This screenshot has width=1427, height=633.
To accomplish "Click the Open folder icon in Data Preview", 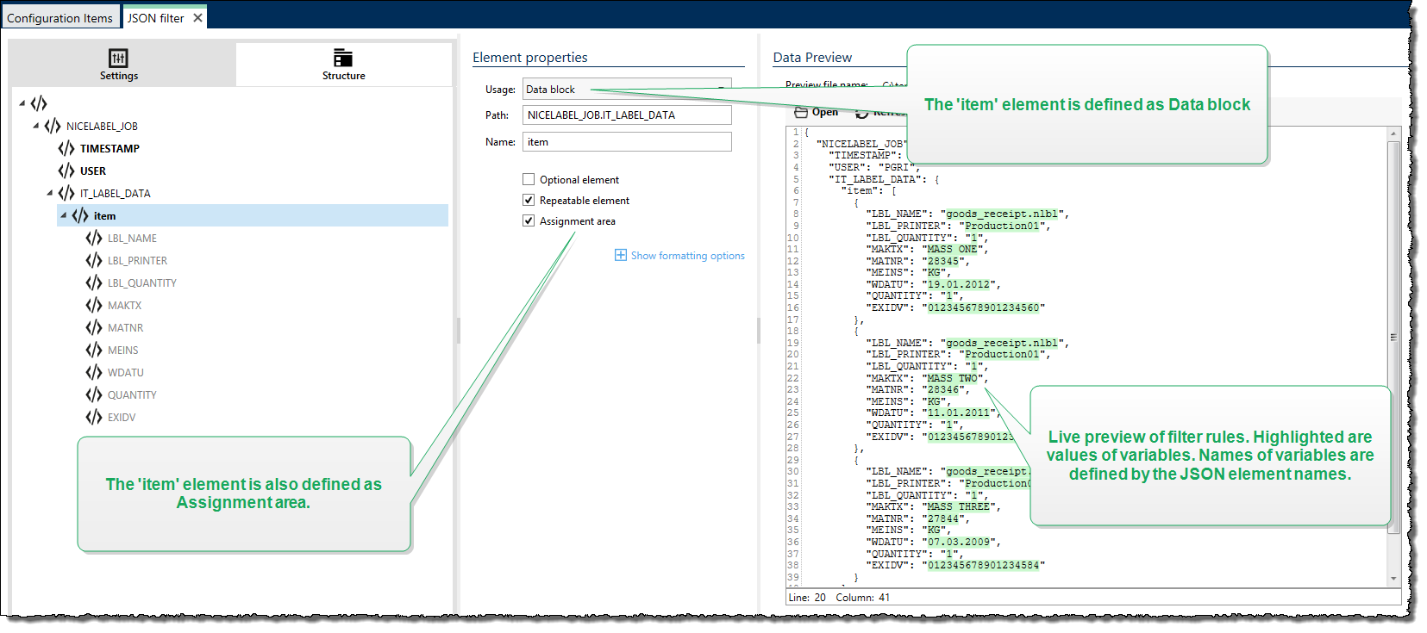I will pos(801,112).
